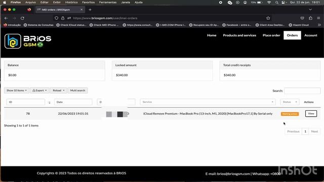Image resolution: width=324 pixels, height=182 pixels.
Task: Click the Multi search button
Action: [77, 90]
